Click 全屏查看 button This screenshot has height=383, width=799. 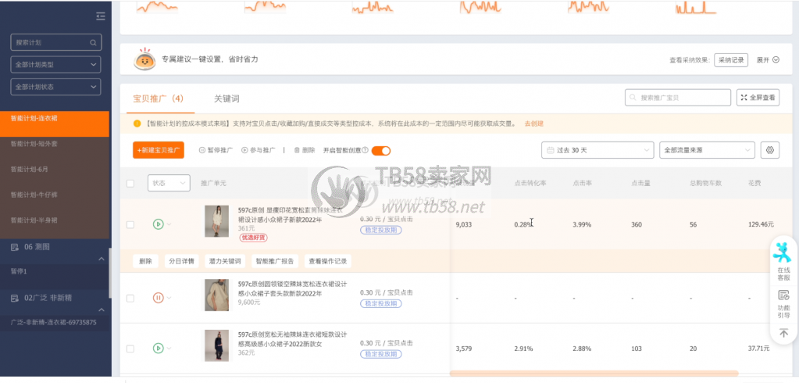[758, 98]
